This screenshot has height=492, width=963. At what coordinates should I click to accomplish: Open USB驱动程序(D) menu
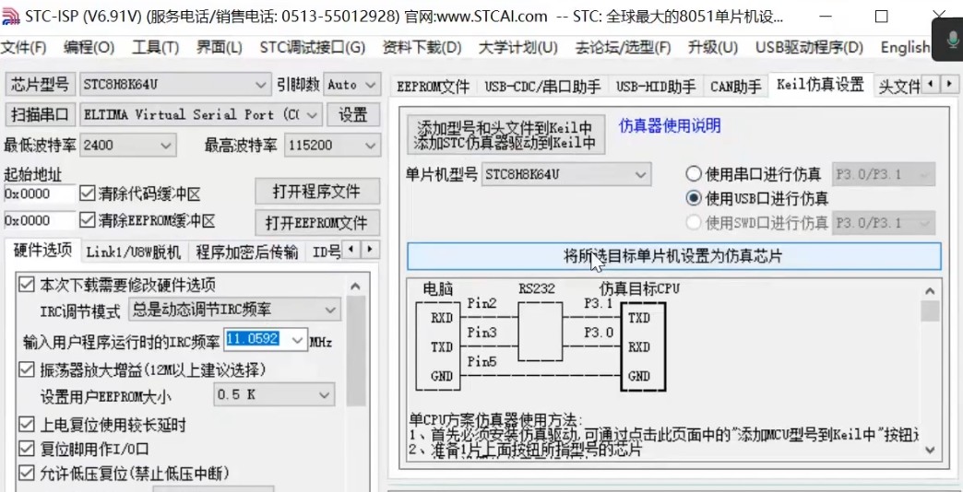809,47
